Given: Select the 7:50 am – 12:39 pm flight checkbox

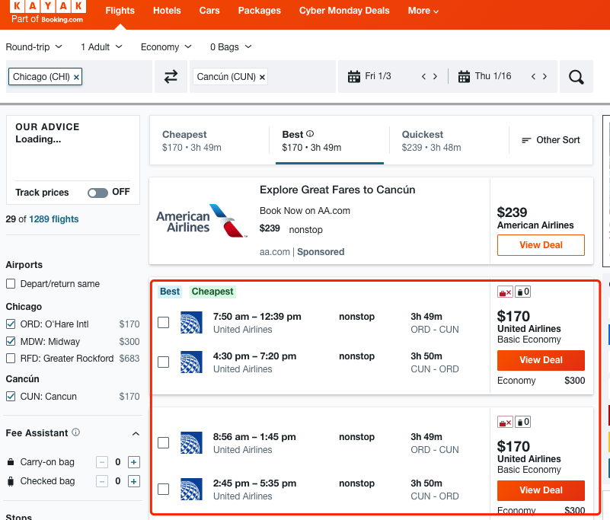Looking at the screenshot, I should pyautogui.click(x=164, y=322).
